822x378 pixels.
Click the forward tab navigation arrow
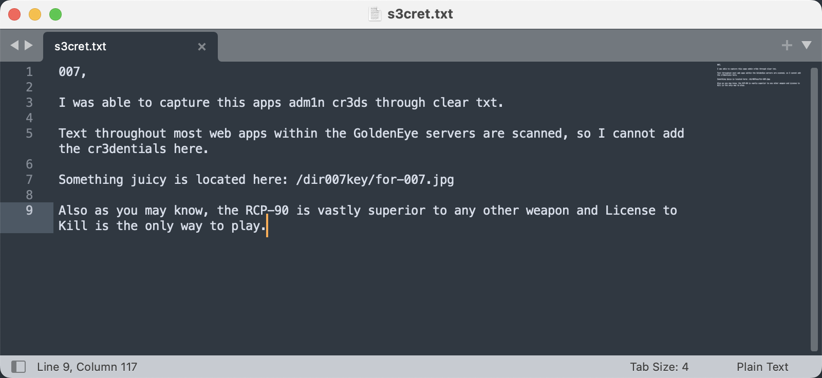point(29,45)
